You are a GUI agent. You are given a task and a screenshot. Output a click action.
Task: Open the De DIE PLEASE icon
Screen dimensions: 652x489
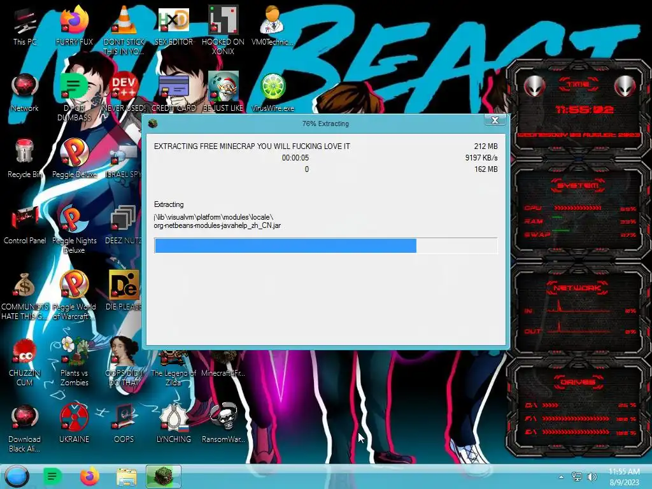[124, 292]
